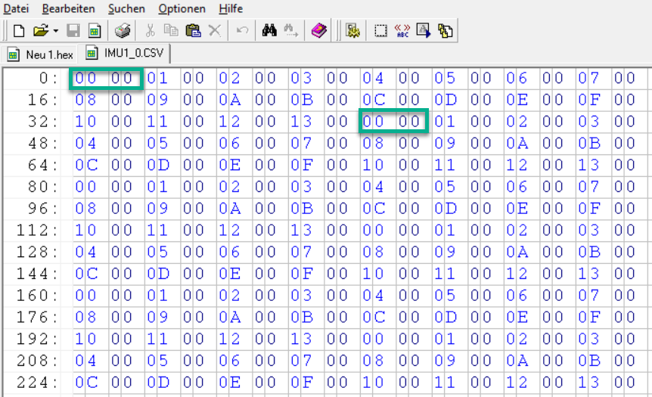Click the first byte at offset 0
652x397 pixels.
(85, 78)
